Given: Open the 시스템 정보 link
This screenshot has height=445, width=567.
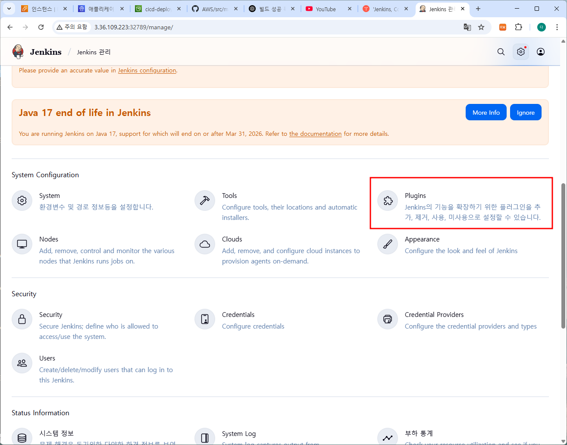Looking at the screenshot, I should pyautogui.click(x=56, y=433).
